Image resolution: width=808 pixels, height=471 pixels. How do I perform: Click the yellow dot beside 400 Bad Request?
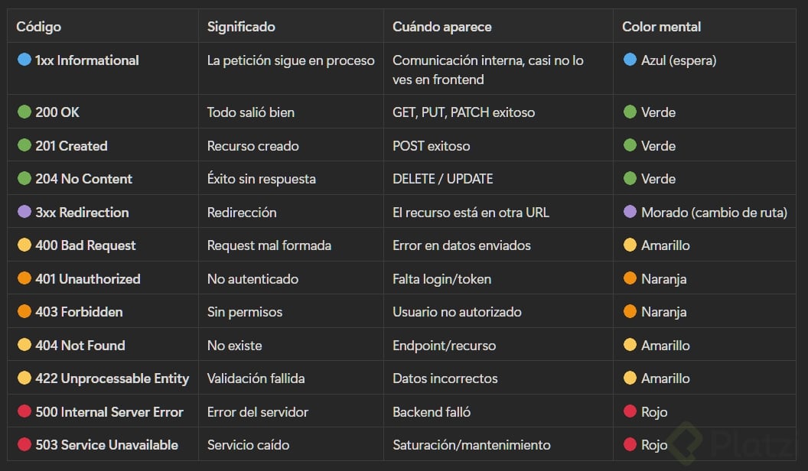pos(24,245)
